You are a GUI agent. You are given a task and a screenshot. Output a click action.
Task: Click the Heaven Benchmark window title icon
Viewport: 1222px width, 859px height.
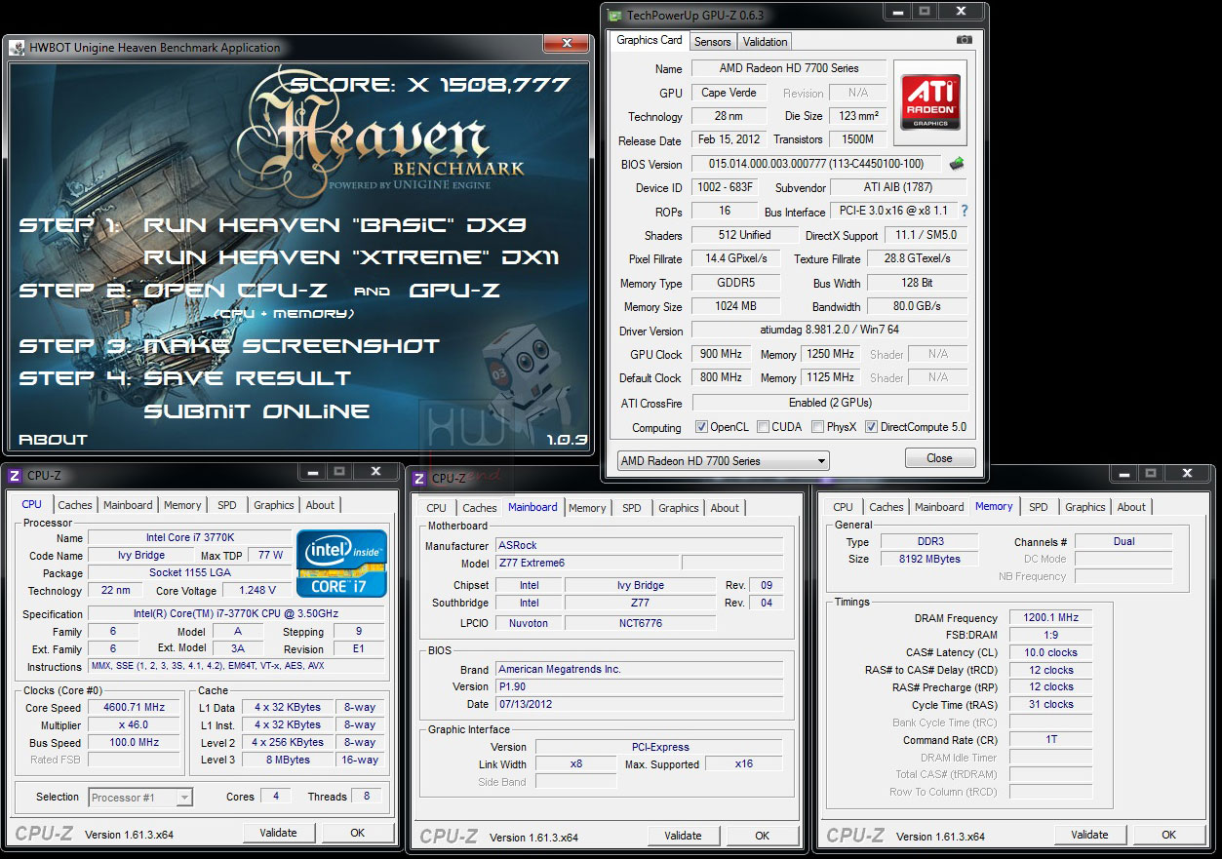(x=15, y=48)
